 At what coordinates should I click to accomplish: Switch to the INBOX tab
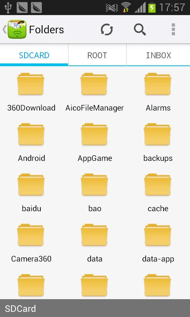point(158,55)
